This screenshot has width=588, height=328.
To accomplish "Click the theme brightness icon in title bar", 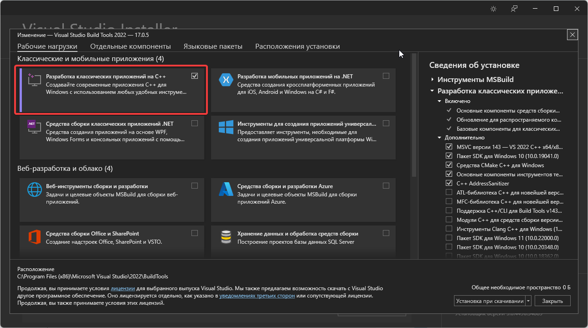I will tap(493, 9).
